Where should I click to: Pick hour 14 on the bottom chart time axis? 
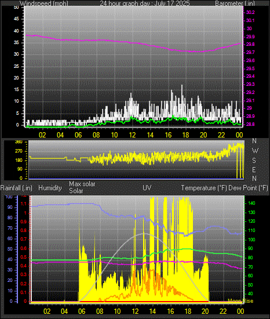tap(152, 311)
